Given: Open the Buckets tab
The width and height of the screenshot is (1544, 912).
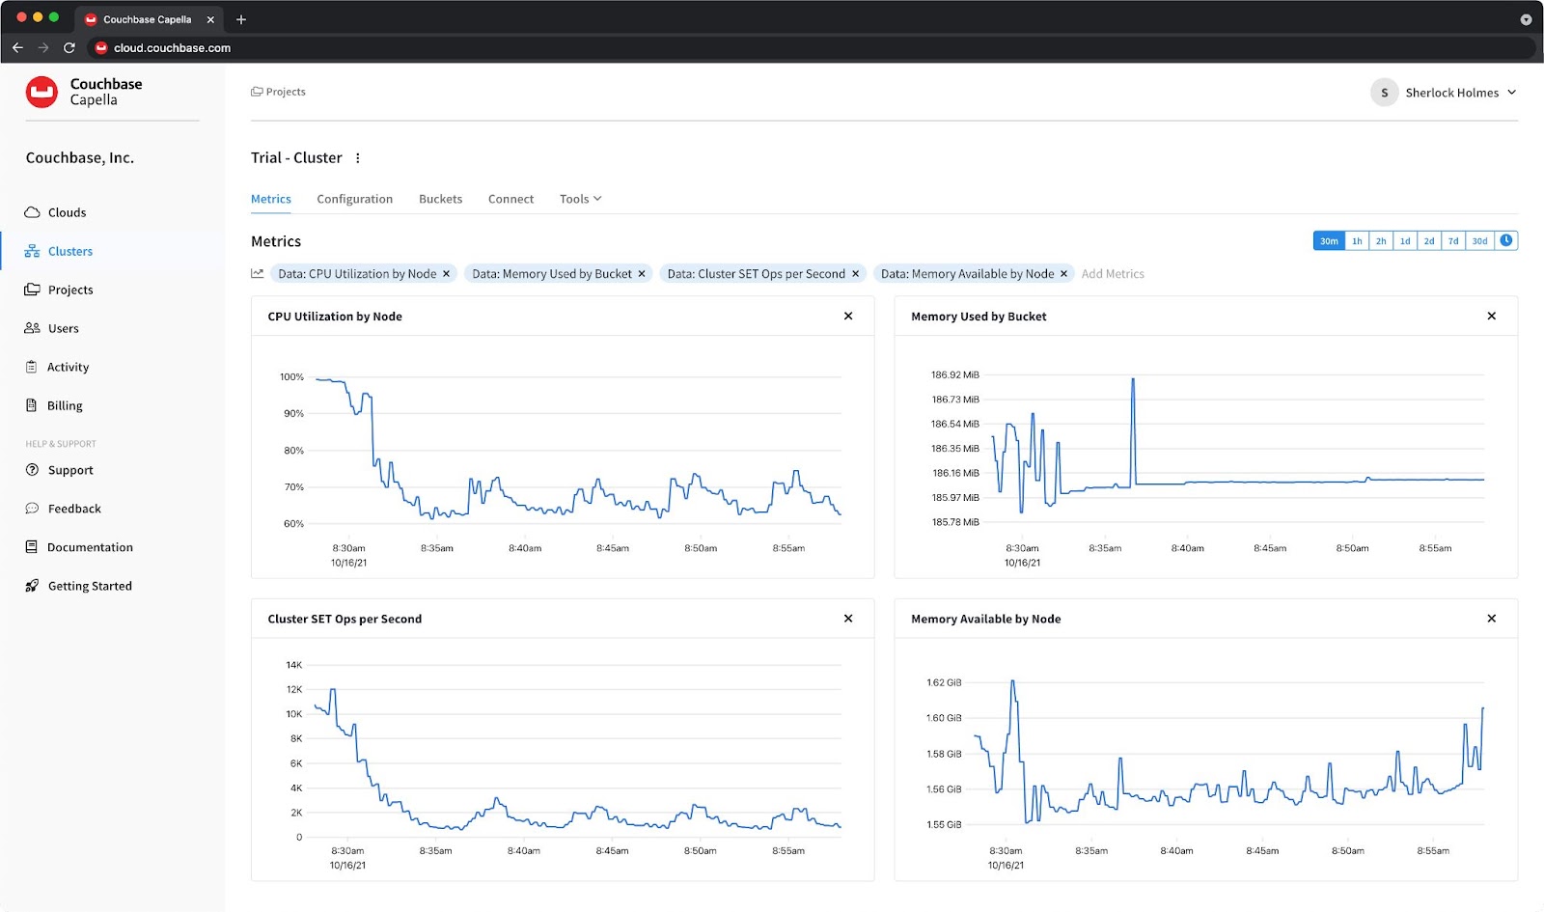Looking at the screenshot, I should [x=440, y=199].
